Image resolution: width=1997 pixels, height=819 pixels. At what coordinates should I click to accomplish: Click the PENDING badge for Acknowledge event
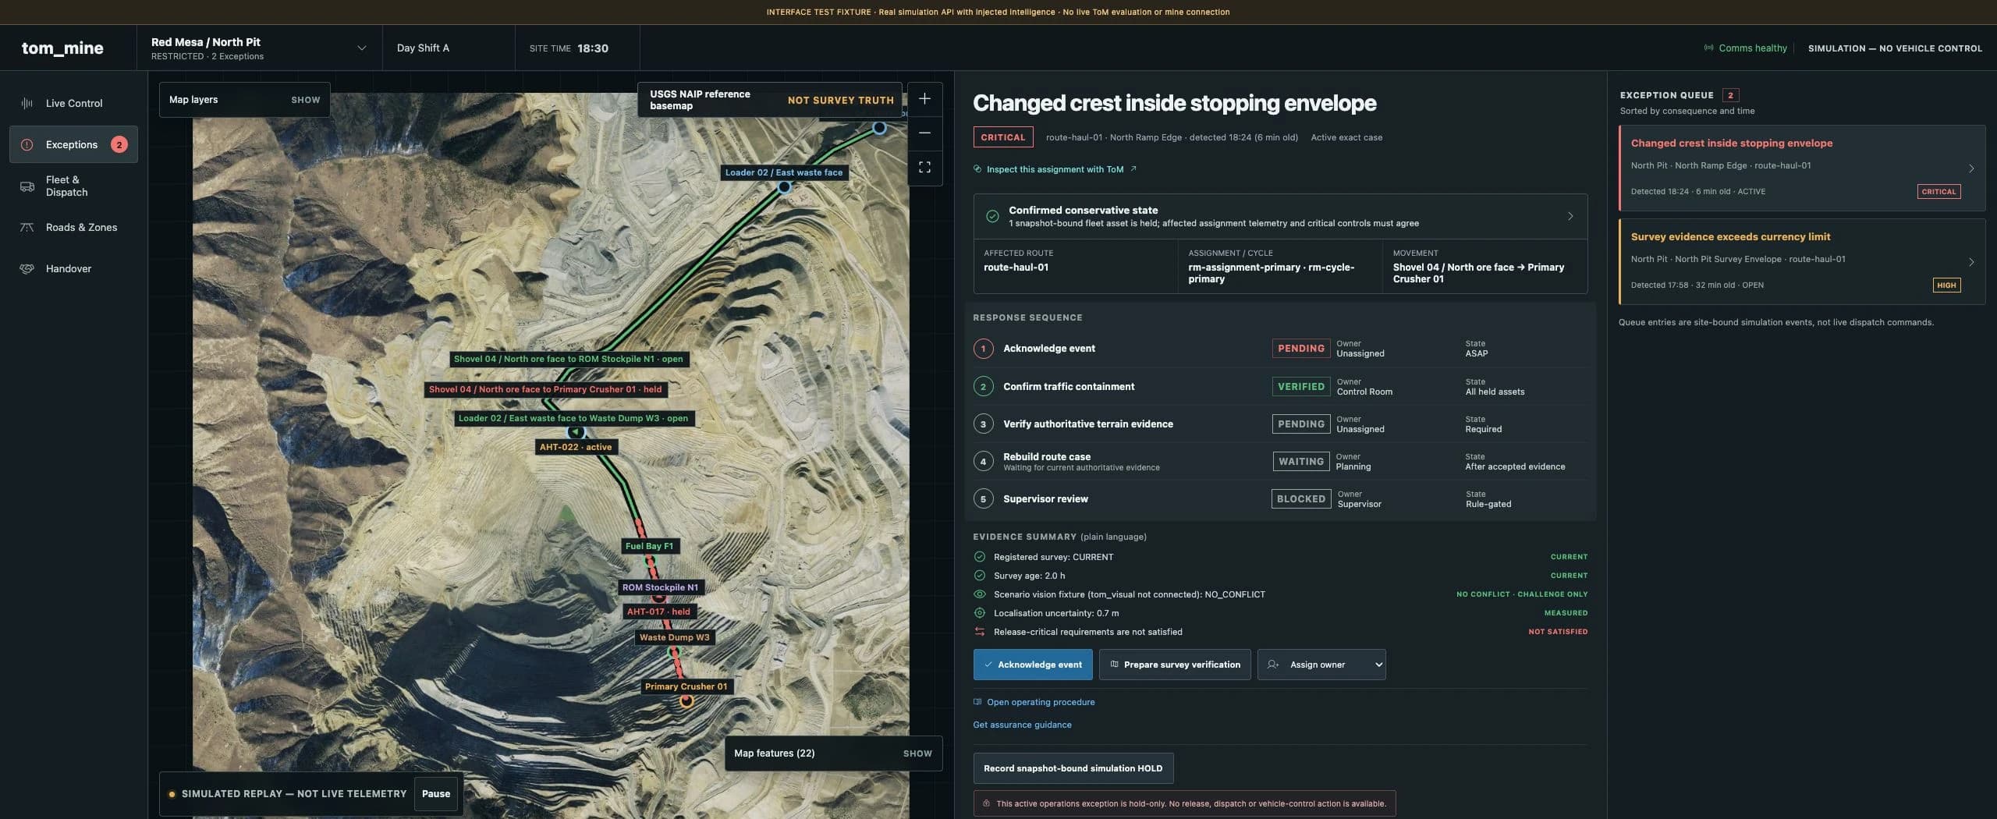tap(1301, 349)
